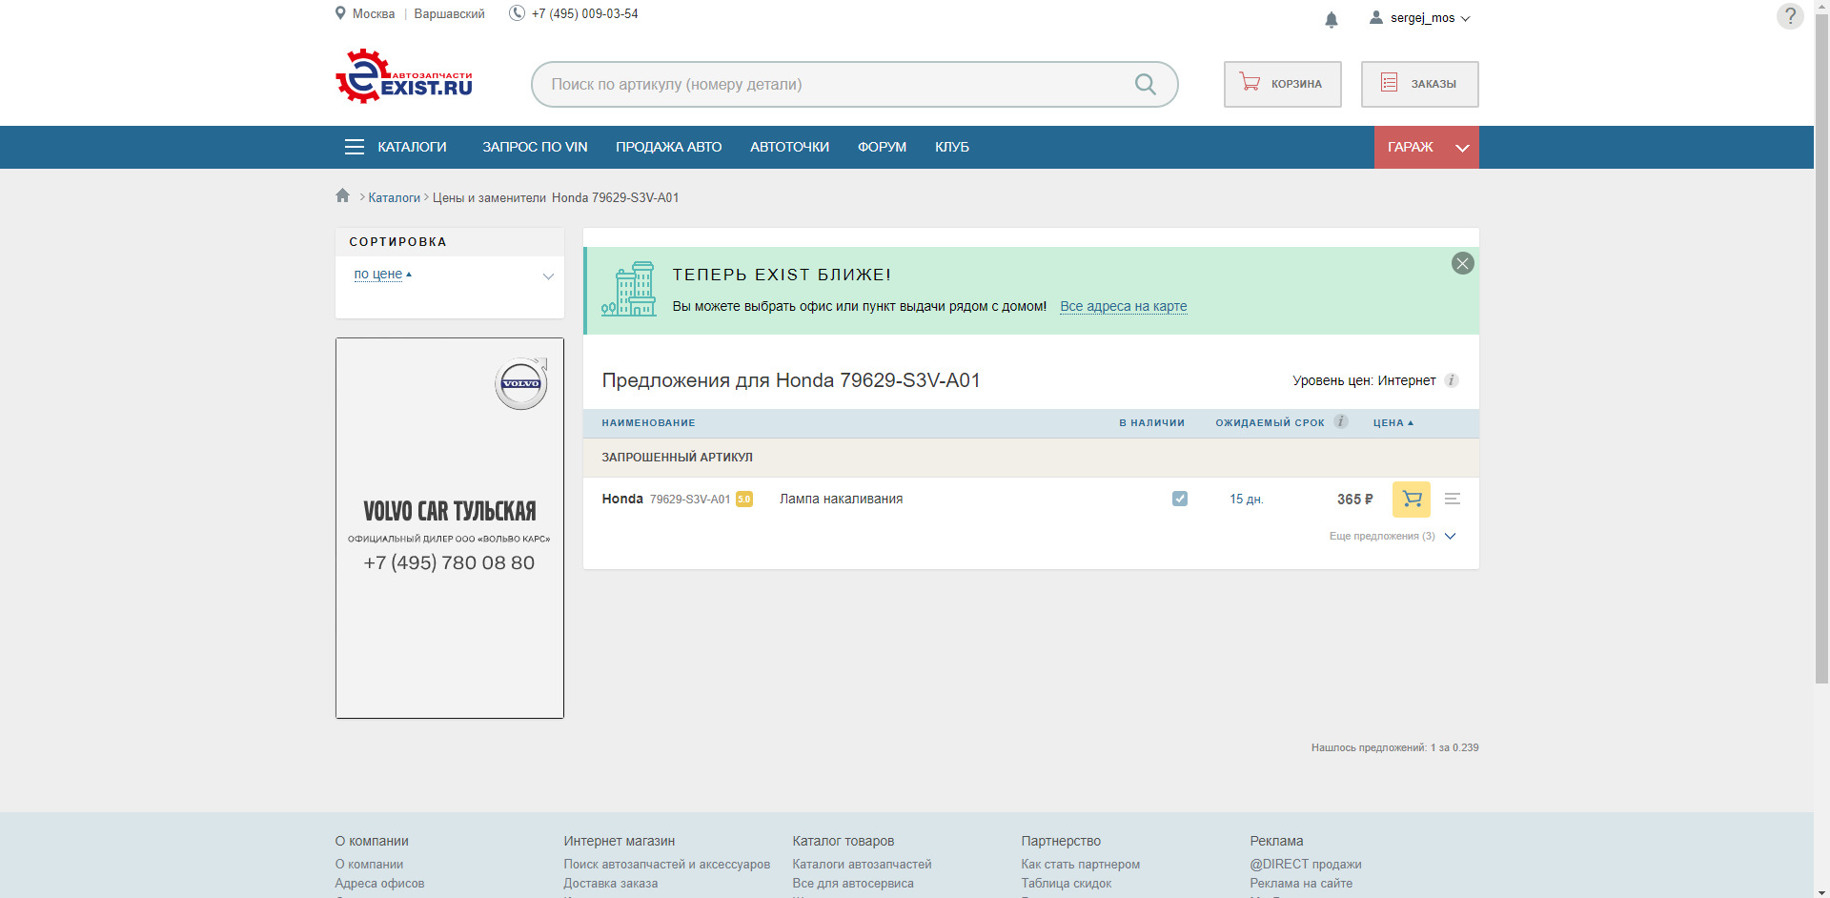Image resolution: width=1830 pixels, height=898 pixels.
Task: Click the 15 дн. delivery term
Action: click(1246, 499)
